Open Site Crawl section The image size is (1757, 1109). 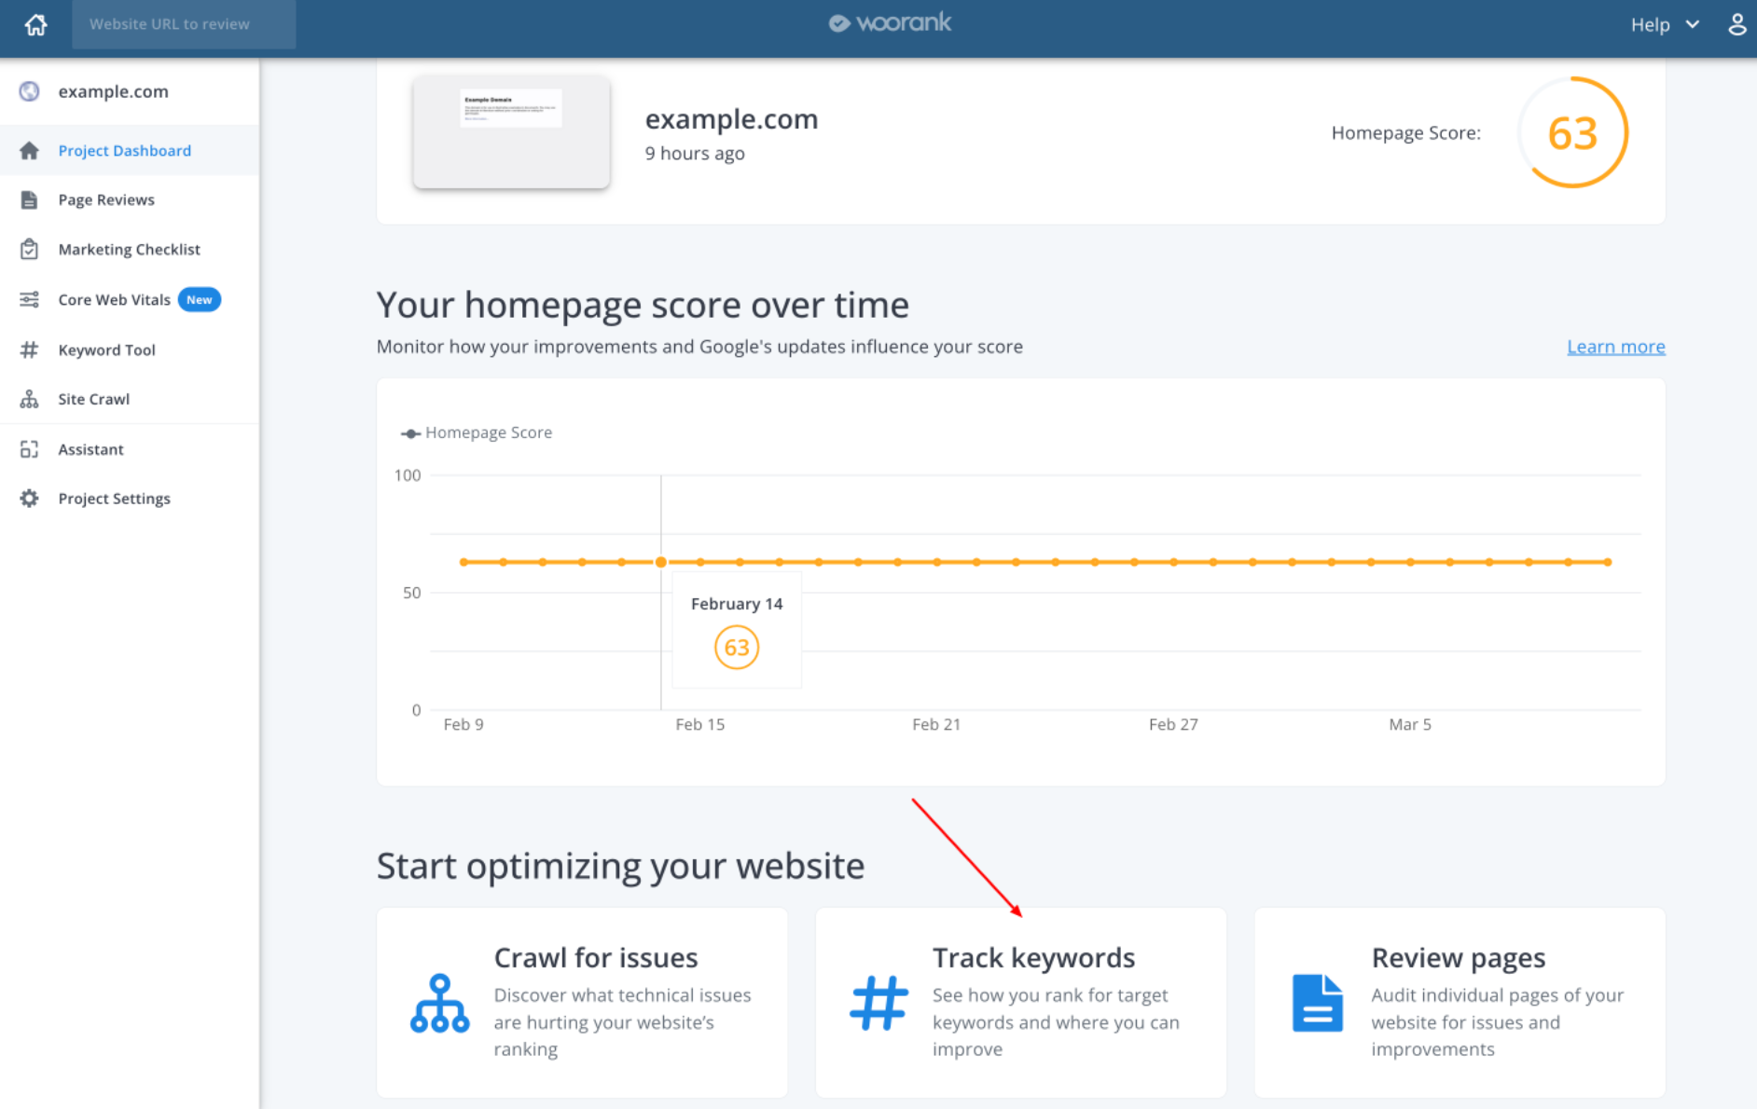pyautogui.click(x=130, y=399)
